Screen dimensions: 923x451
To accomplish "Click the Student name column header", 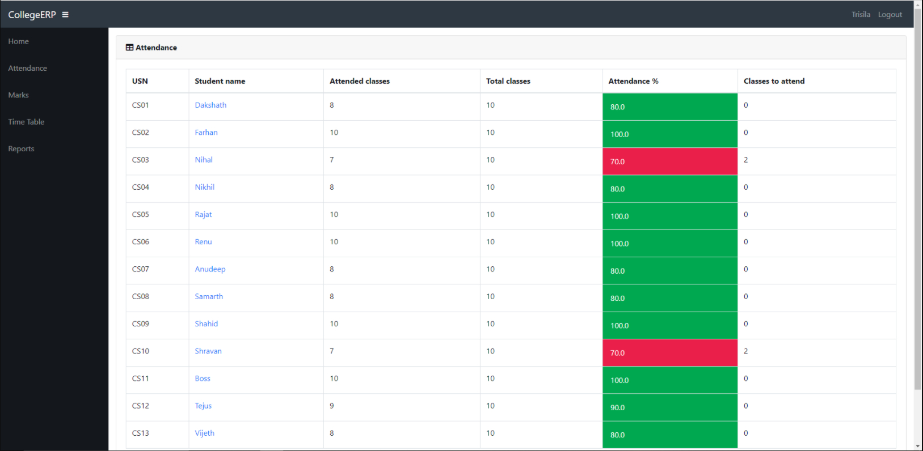I will pos(256,81).
